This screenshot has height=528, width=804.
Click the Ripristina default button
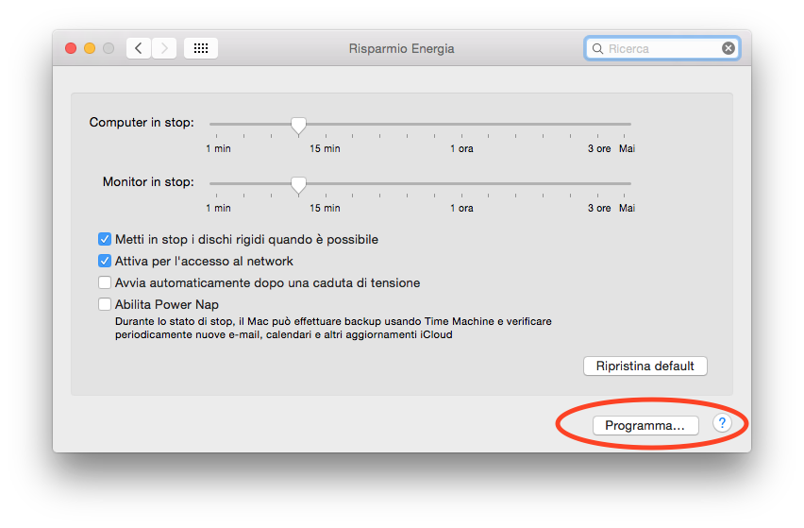pos(645,366)
